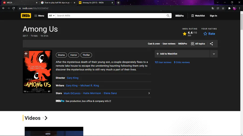The image size is (243, 136).
Task: Reload the page
Action: (14, 8)
